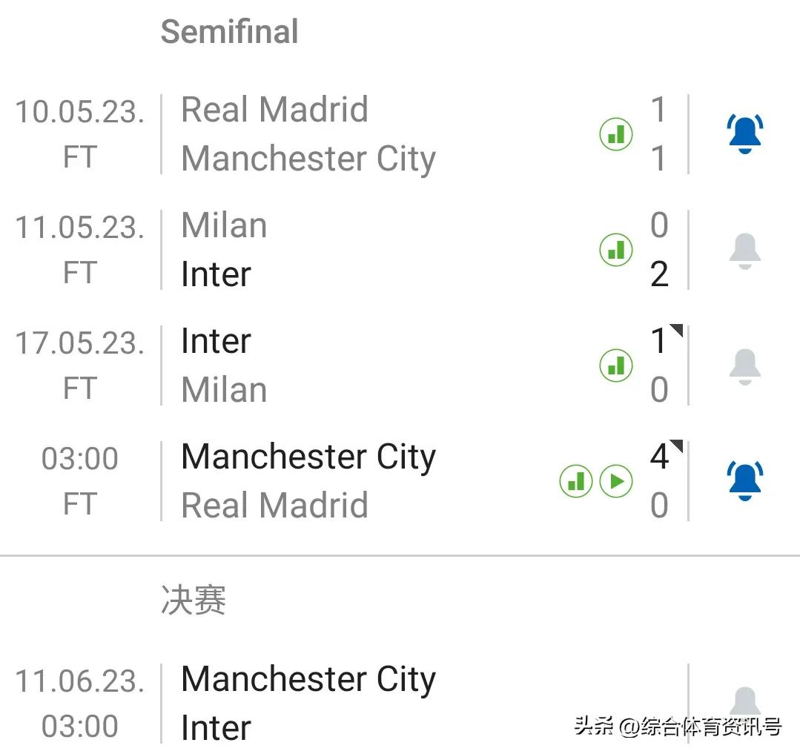This screenshot has width=800, height=754.
Task: Tap the 17.05.23 match date
Action: pyautogui.click(x=79, y=343)
